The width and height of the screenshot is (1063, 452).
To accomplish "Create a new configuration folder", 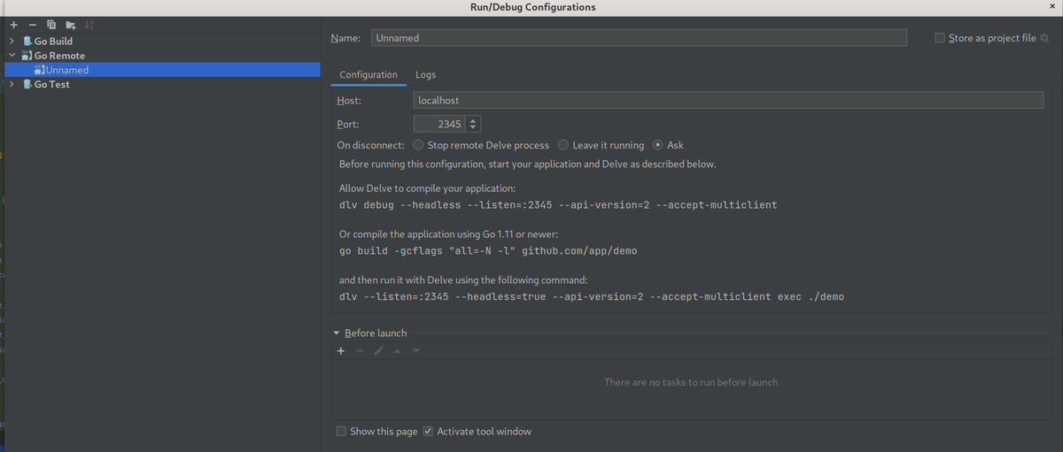I will [70, 25].
